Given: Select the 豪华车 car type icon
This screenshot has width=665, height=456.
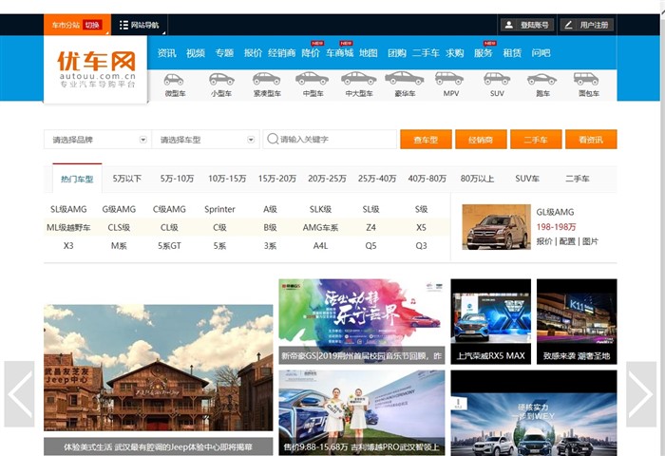Looking at the screenshot, I should pos(404,78).
